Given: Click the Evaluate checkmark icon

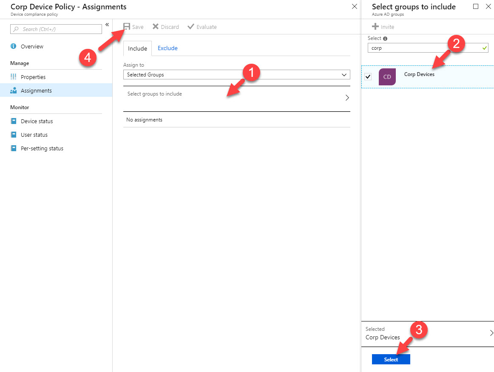Looking at the screenshot, I should (x=190, y=26).
